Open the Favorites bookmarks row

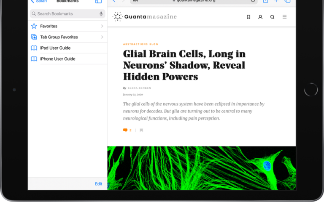click(x=67, y=26)
